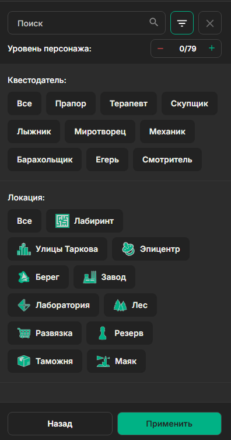Image resolution: width=231 pixels, height=440 pixels.
Task: Filter quests by Смотритель
Action: click(x=167, y=160)
